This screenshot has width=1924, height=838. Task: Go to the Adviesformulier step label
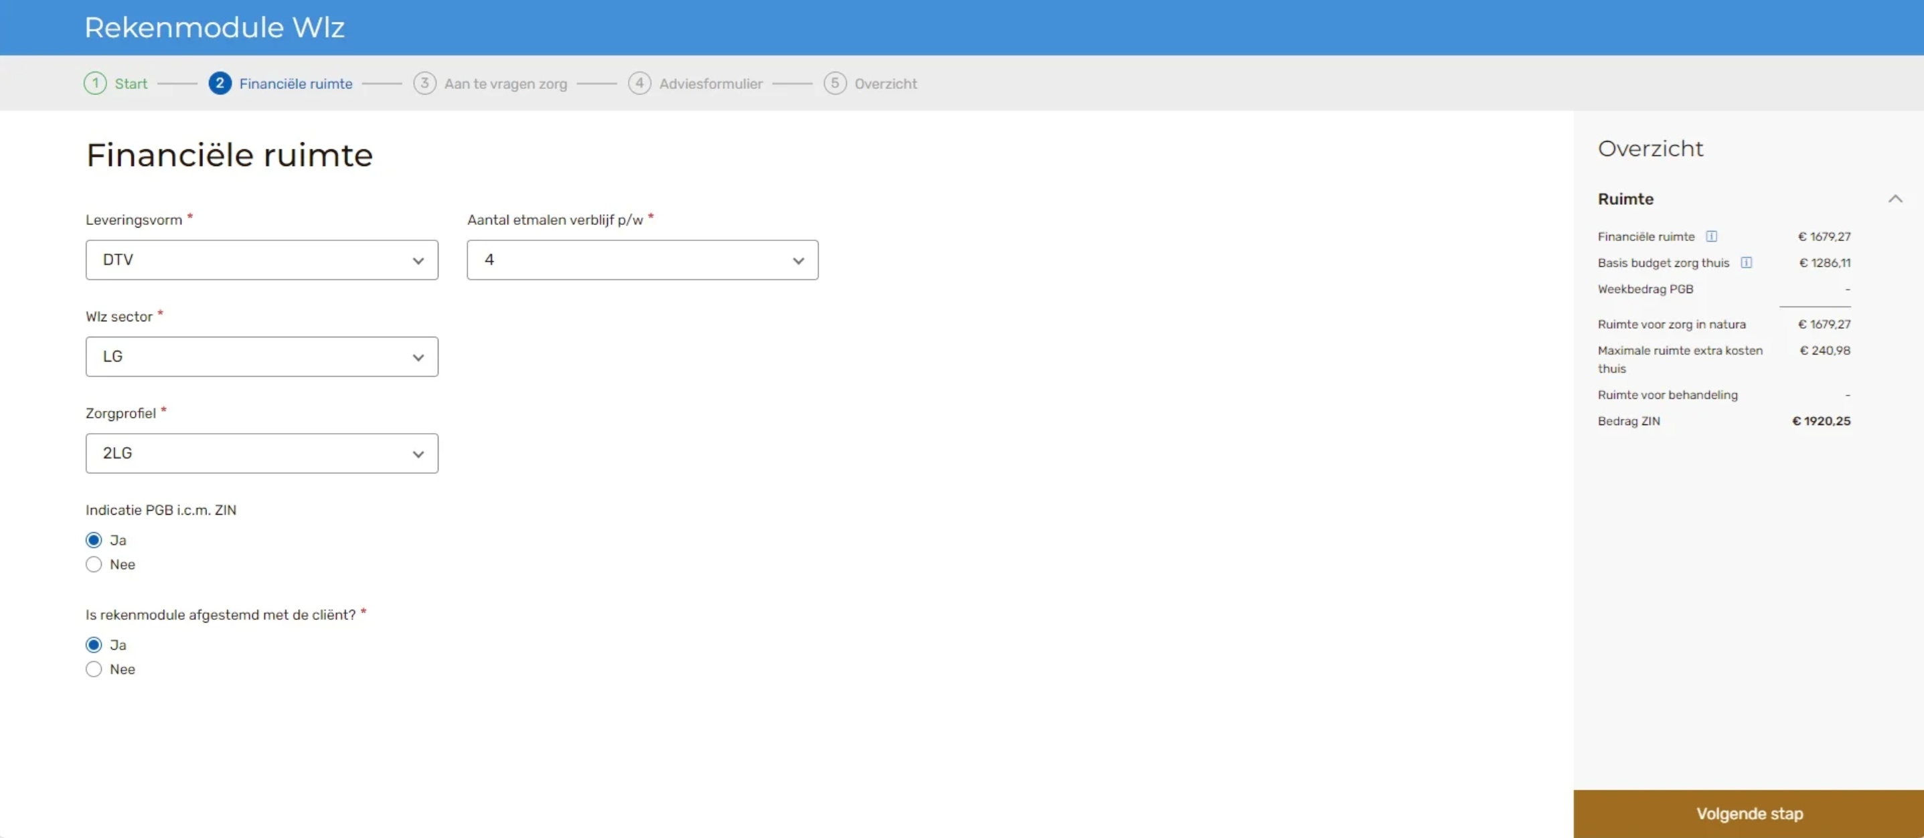tap(710, 84)
